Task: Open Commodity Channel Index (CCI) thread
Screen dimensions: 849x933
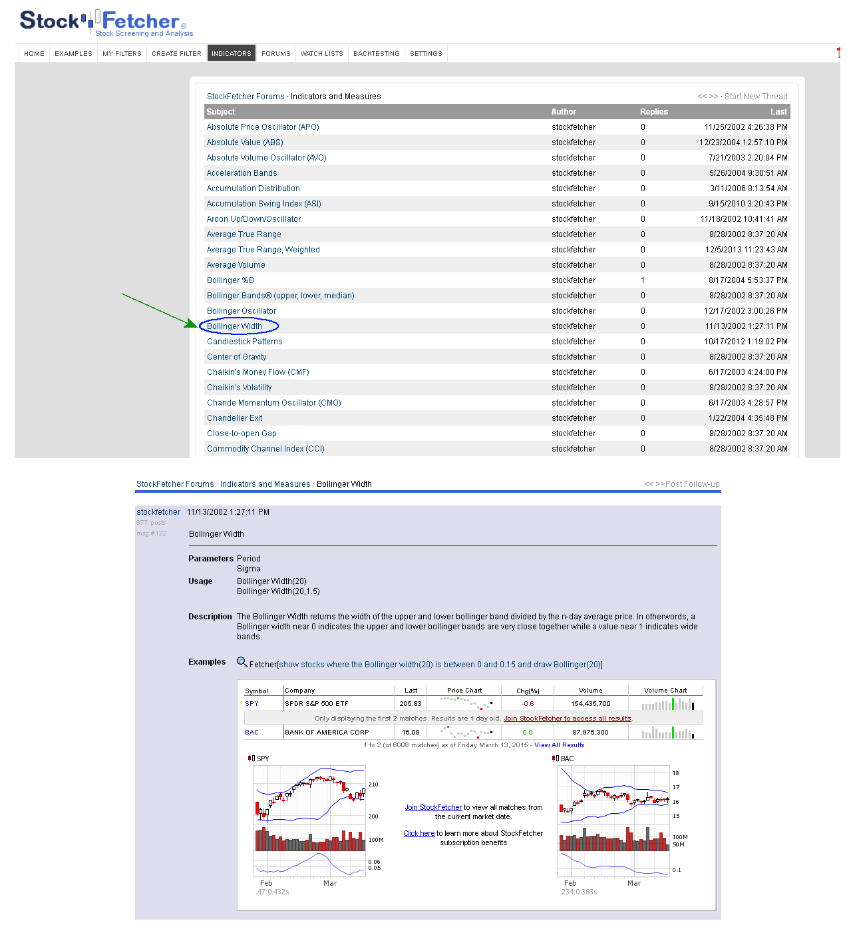Action: [265, 449]
